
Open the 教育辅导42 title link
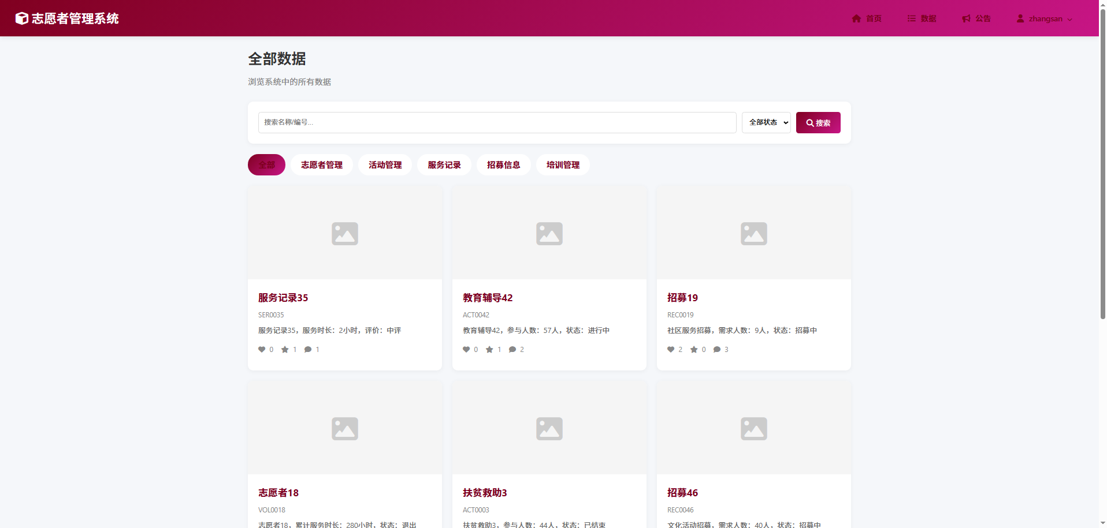(488, 298)
